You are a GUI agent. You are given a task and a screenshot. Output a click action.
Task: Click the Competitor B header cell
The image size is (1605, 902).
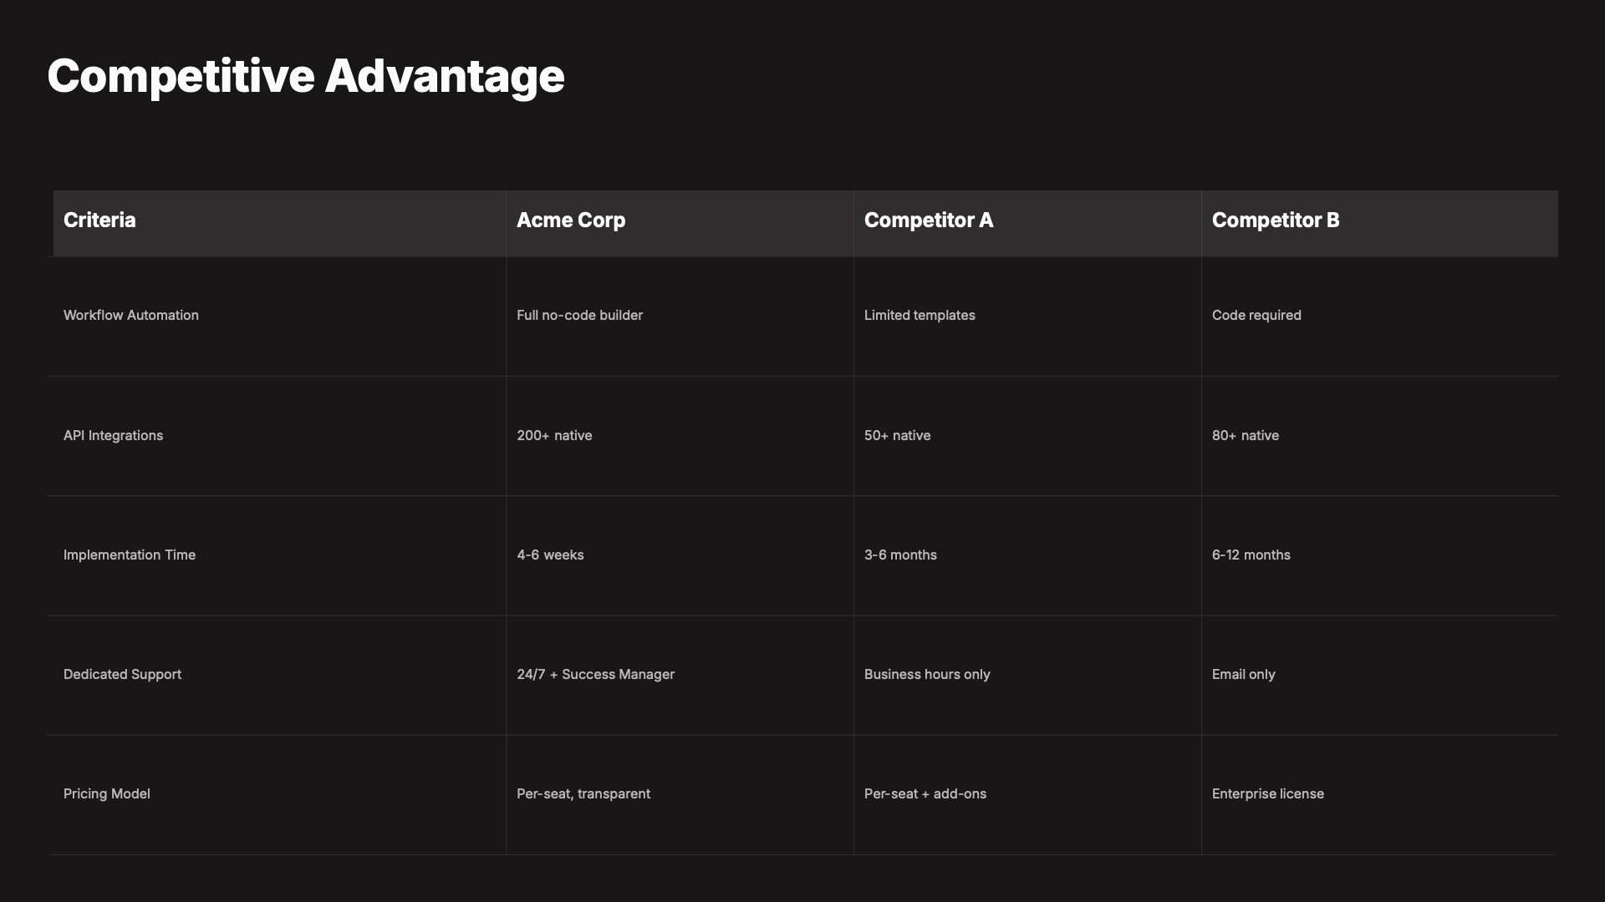[x=1276, y=220]
